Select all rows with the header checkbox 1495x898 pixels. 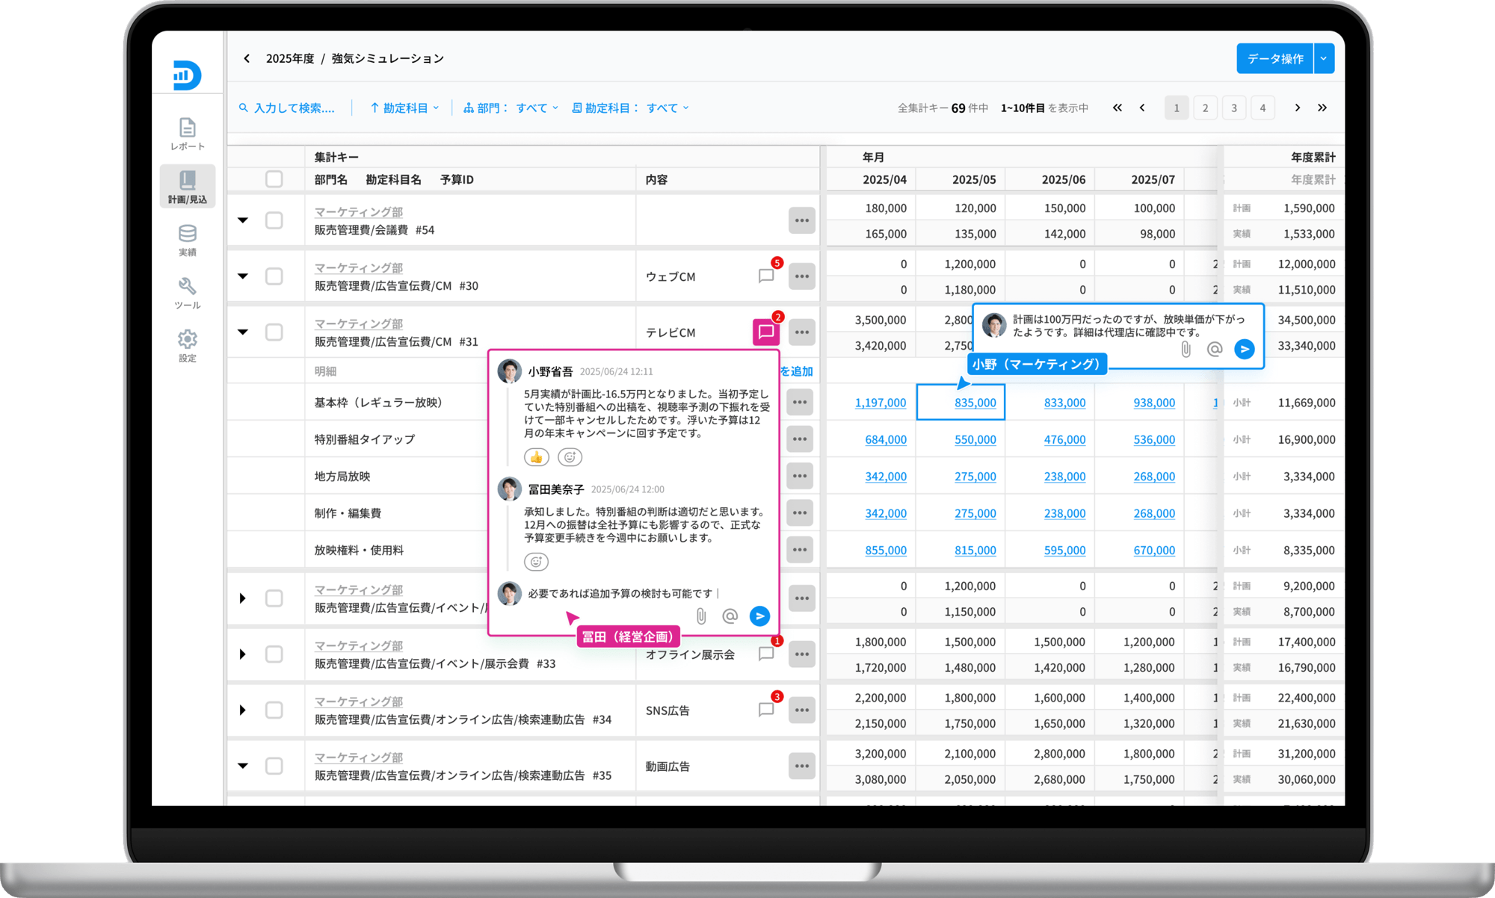[x=274, y=179]
